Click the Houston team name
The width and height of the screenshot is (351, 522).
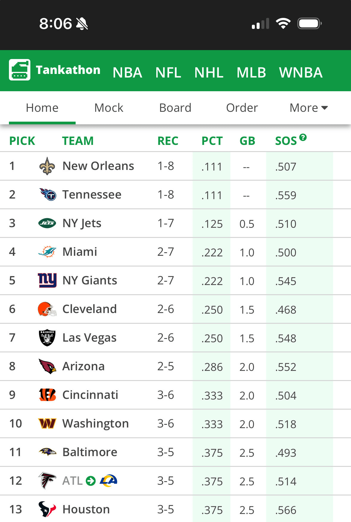point(86,509)
